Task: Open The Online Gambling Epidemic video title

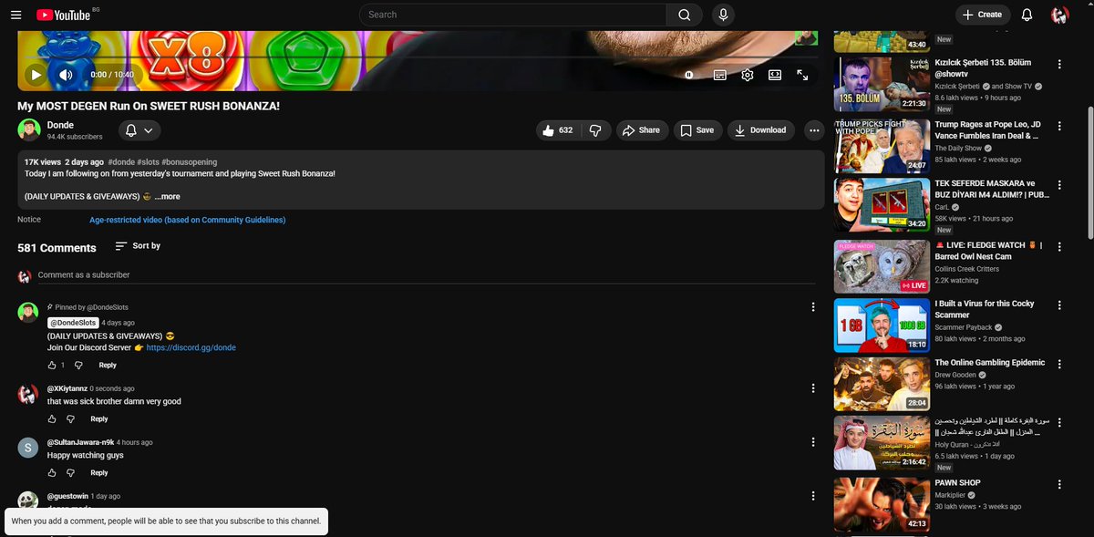Action: pyautogui.click(x=990, y=363)
